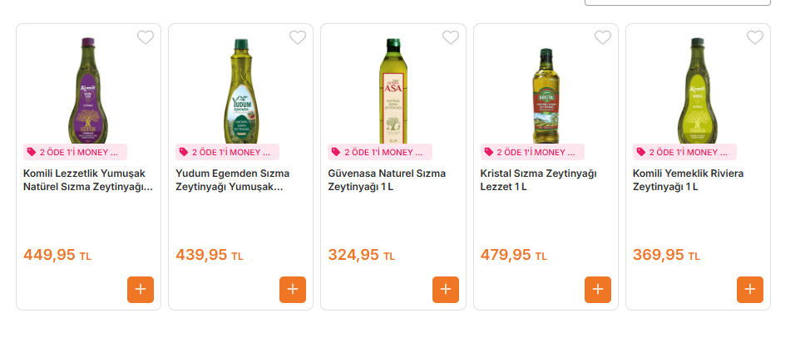Click Komili Yemeklik Riviera Zeytinyağı title
This screenshot has width=810, height=357.
click(688, 180)
